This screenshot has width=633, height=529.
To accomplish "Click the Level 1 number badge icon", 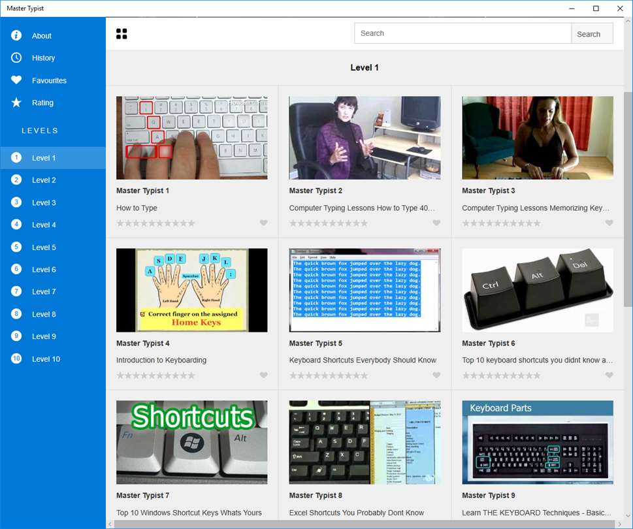I will tap(16, 157).
